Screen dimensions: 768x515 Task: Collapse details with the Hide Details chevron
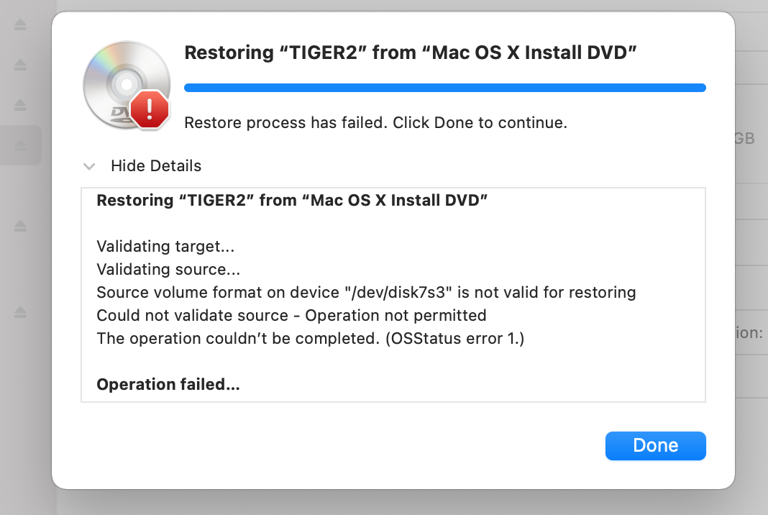[89, 167]
